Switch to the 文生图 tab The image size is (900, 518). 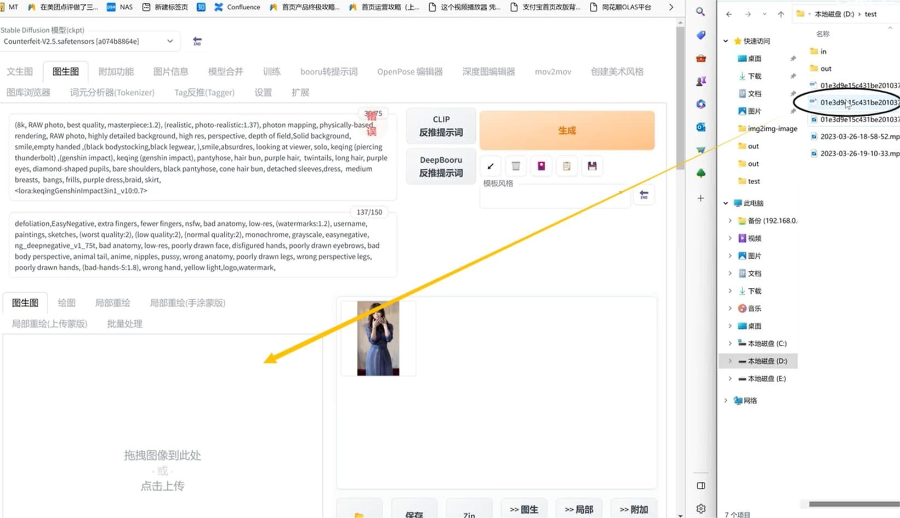coord(20,71)
